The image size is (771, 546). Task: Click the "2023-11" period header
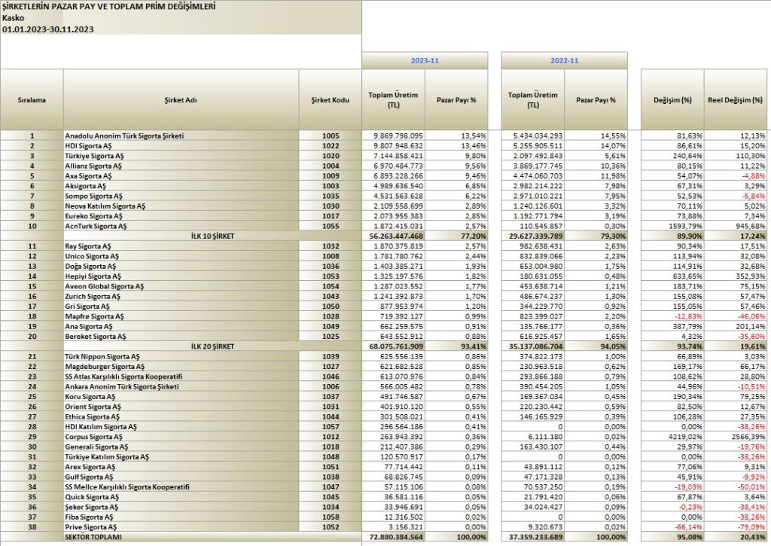425,60
